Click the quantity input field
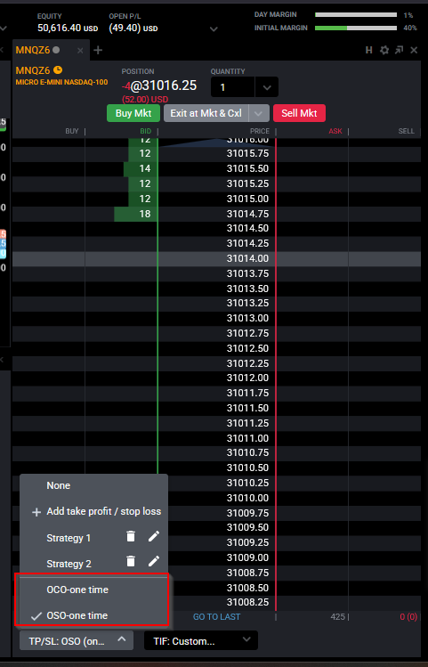The width and height of the screenshot is (428, 667). point(233,87)
